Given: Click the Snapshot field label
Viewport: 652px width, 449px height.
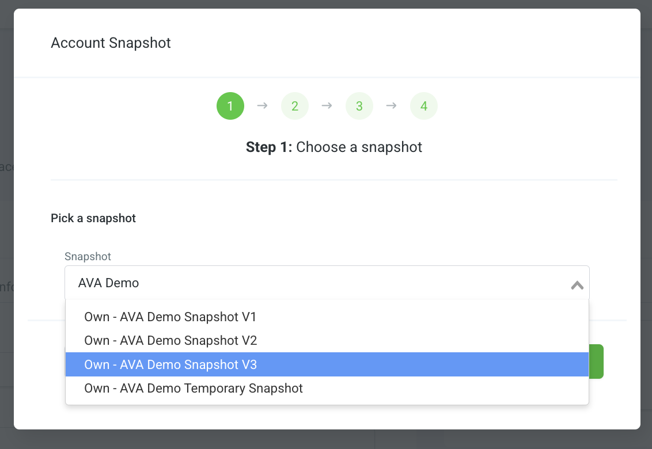Looking at the screenshot, I should [88, 256].
